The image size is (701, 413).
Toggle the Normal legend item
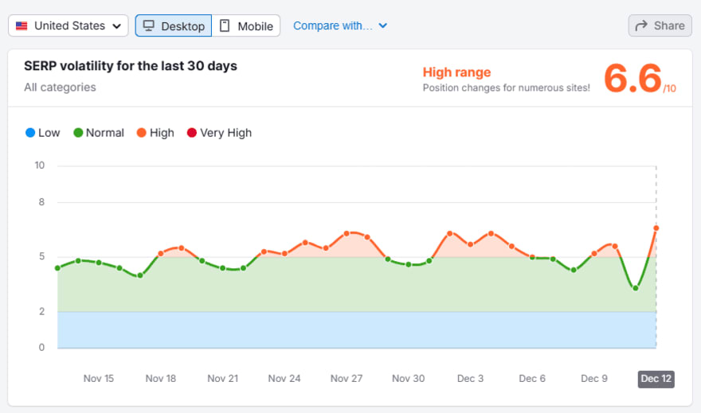(x=98, y=133)
